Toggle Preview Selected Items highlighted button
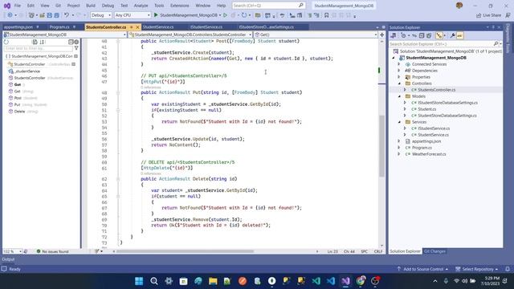The width and height of the screenshot is (514, 289). tap(460, 35)
